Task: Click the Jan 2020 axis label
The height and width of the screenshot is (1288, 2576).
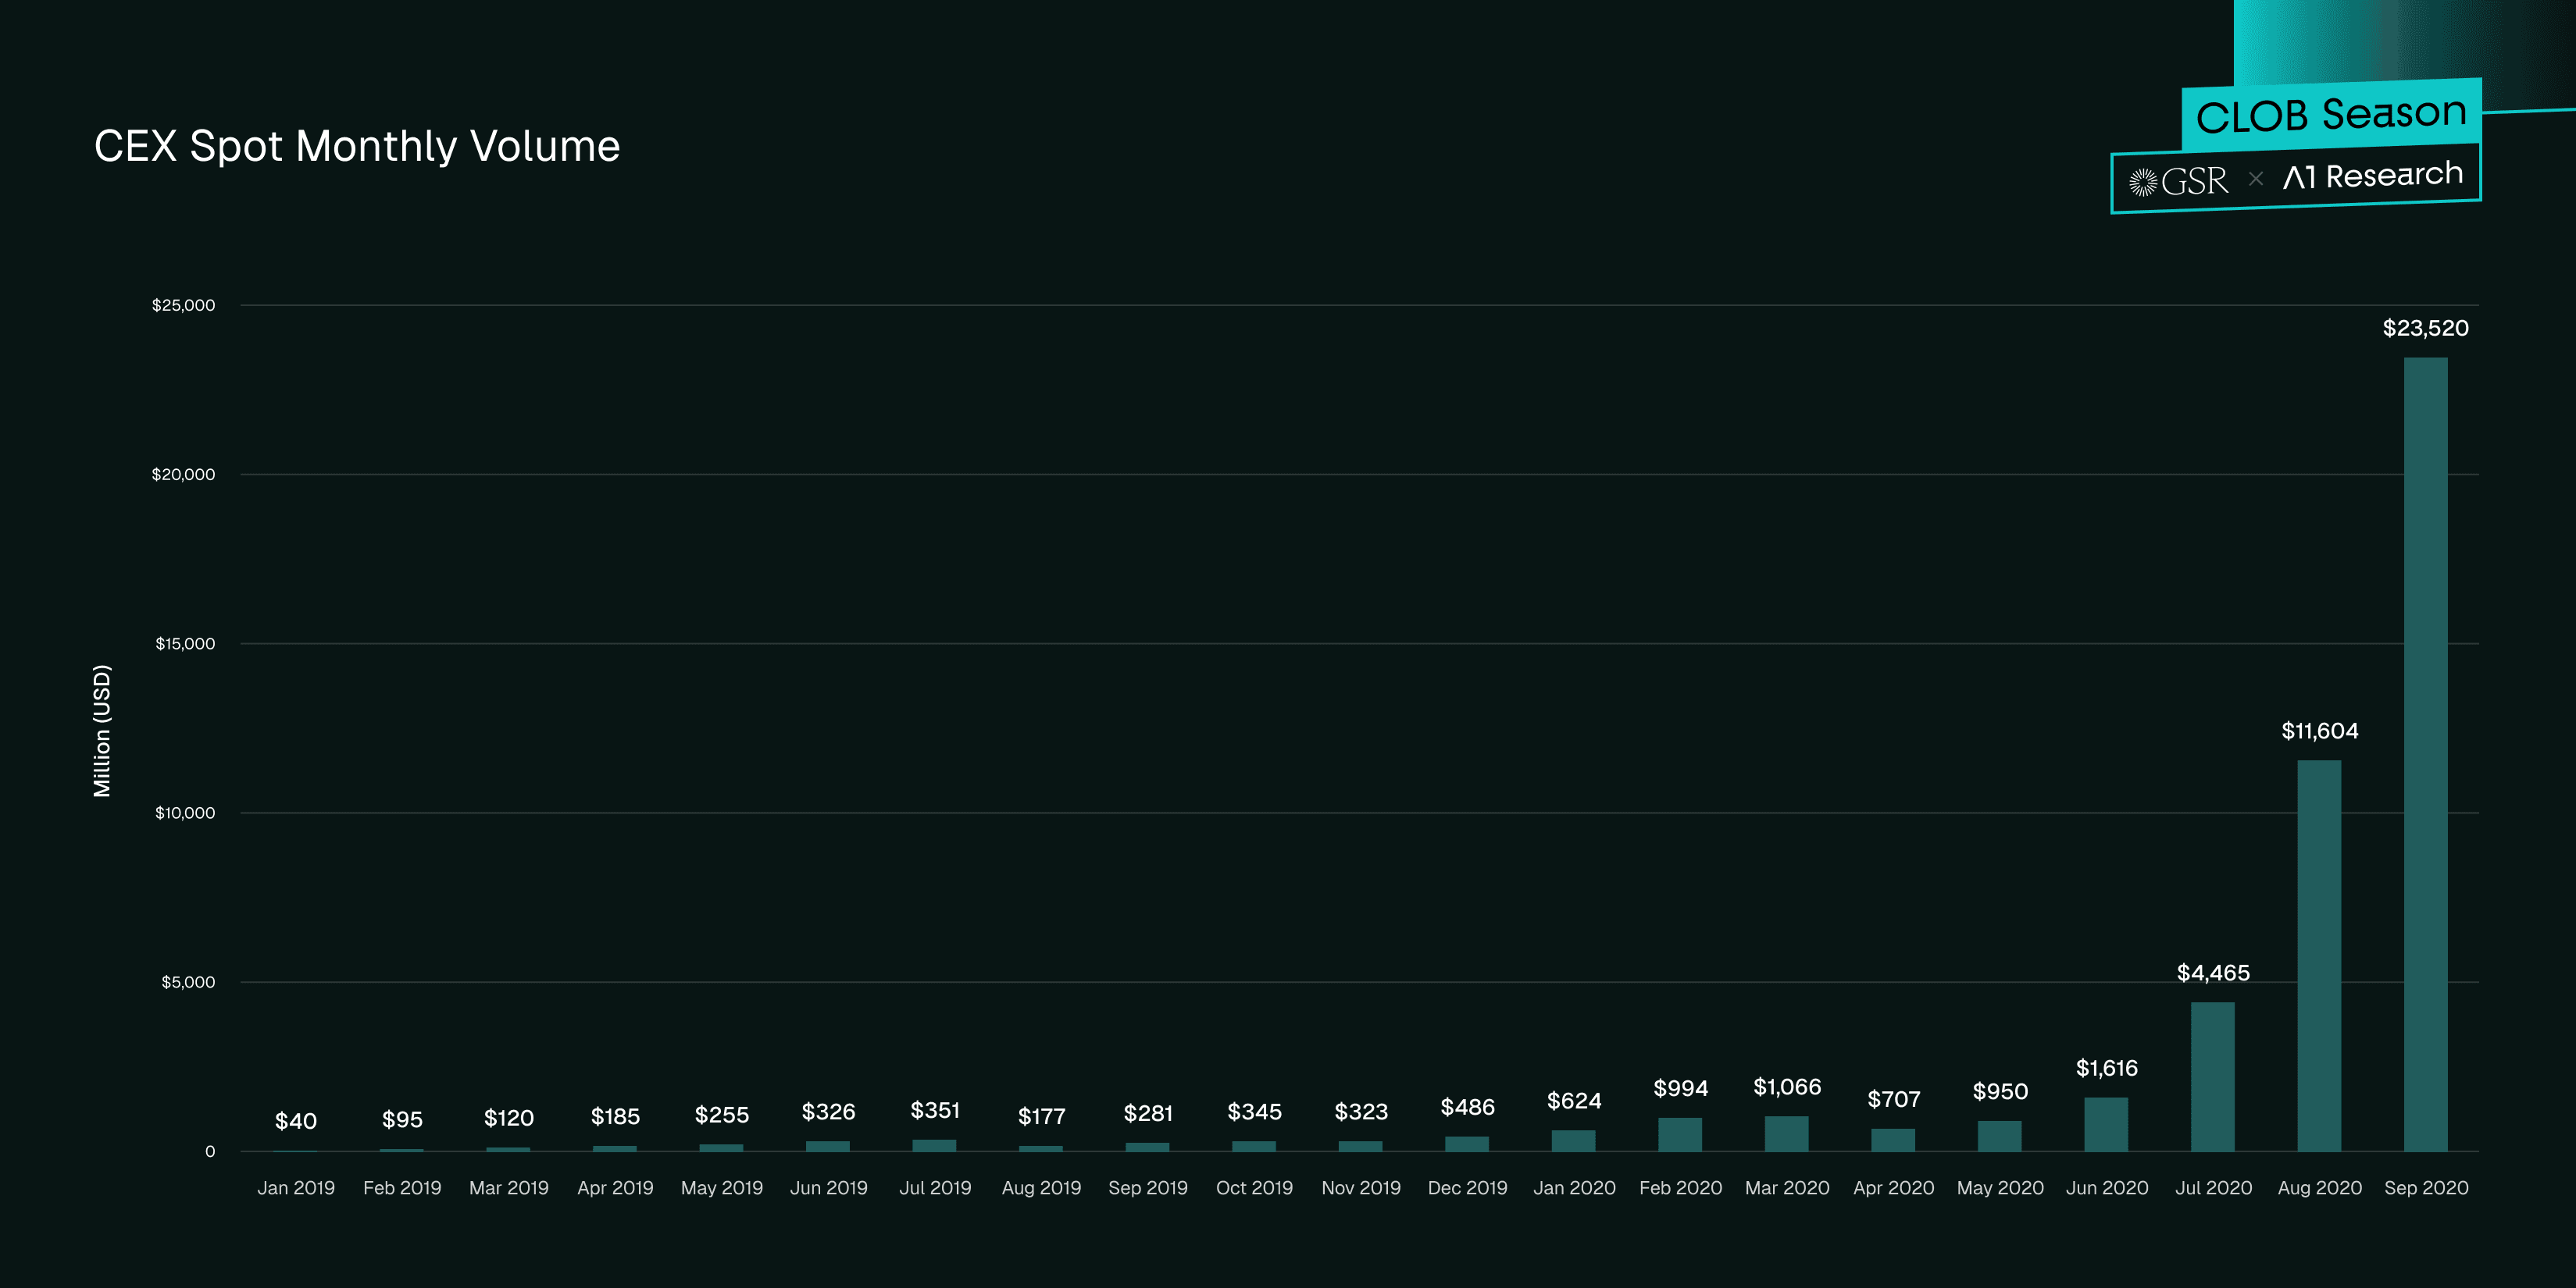Action: point(1574,1188)
